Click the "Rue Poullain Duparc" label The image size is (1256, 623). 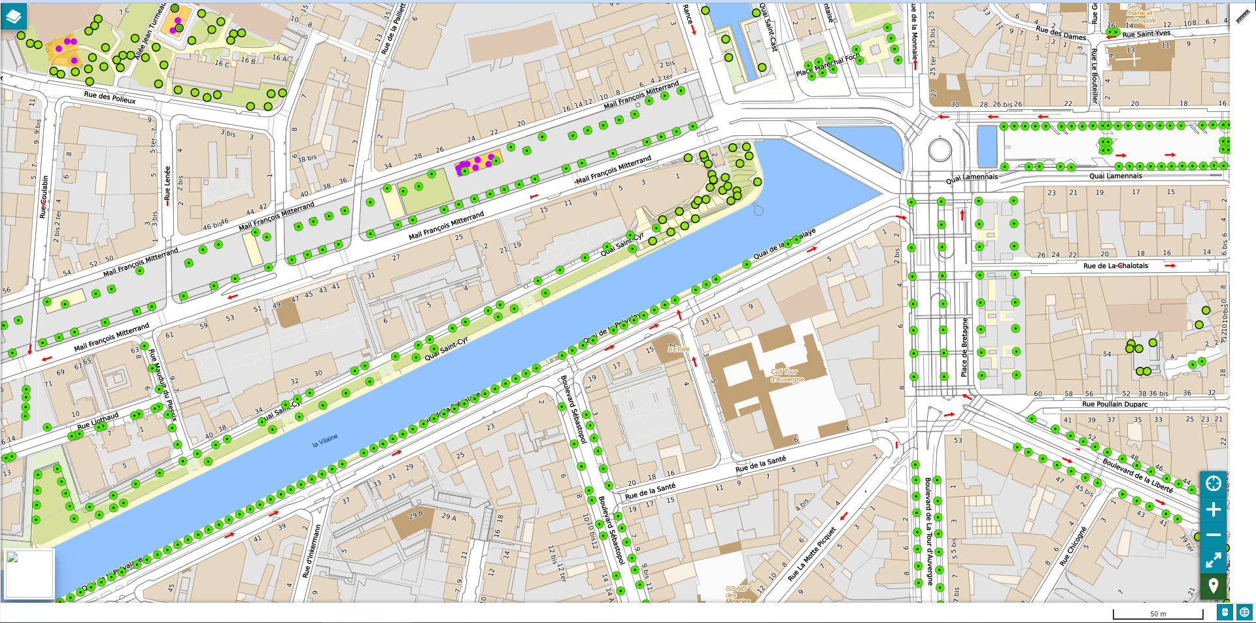(1115, 404)
